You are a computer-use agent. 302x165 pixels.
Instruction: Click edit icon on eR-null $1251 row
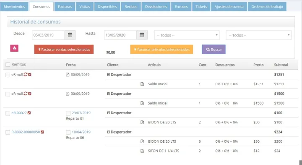click(x=30, y=74)
